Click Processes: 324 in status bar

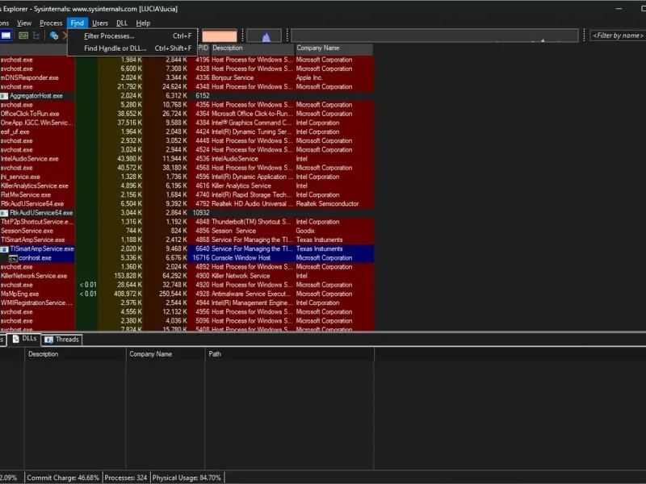126,478
